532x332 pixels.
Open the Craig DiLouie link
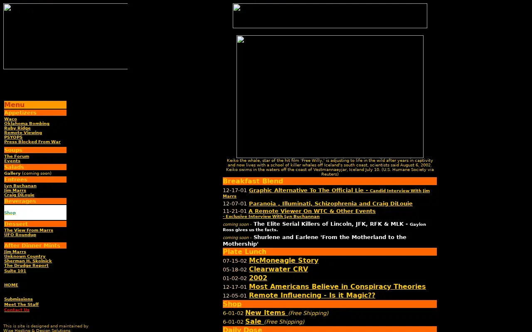[x=19, y=195]
